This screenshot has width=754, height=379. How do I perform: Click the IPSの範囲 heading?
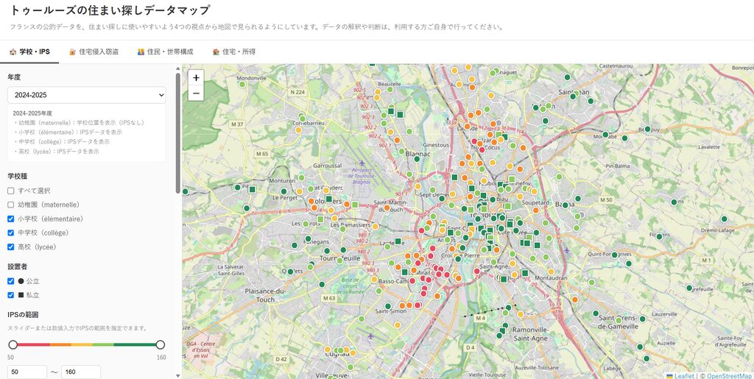23,315
